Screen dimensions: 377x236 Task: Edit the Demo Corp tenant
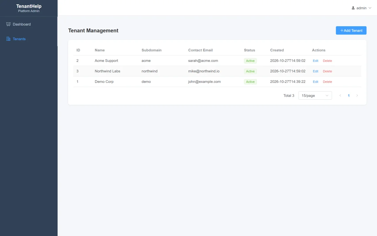(x=315, y=82)
